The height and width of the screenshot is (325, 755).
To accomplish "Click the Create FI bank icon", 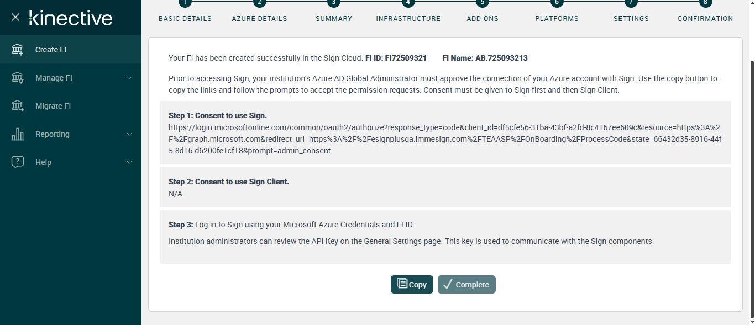I will pos(18,50).
